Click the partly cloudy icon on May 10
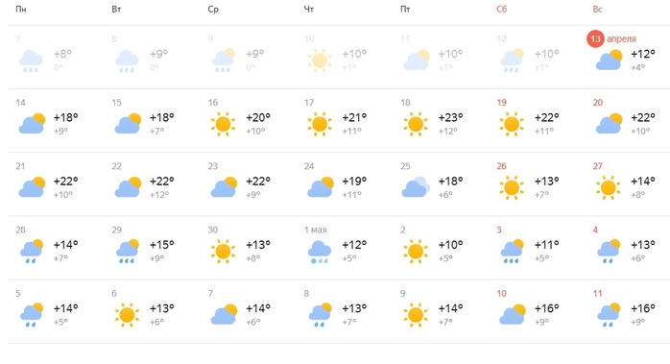 tap(513, 314)
